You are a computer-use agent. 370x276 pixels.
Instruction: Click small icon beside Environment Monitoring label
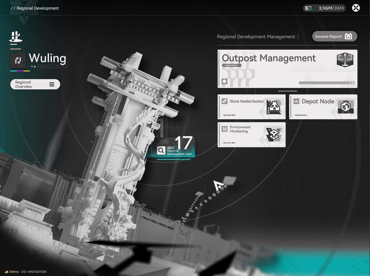pos(225,129)
